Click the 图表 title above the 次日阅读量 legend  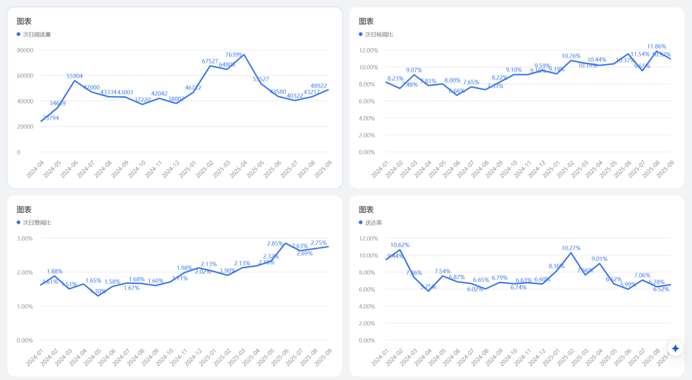[24, 21]
